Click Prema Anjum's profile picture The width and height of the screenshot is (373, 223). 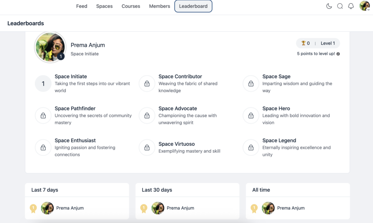50,47
